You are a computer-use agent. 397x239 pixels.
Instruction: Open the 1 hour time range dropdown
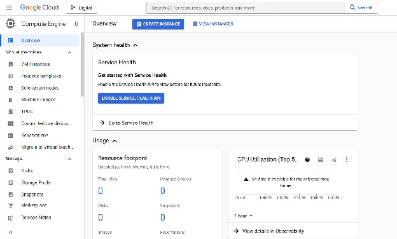click(243, 215)
